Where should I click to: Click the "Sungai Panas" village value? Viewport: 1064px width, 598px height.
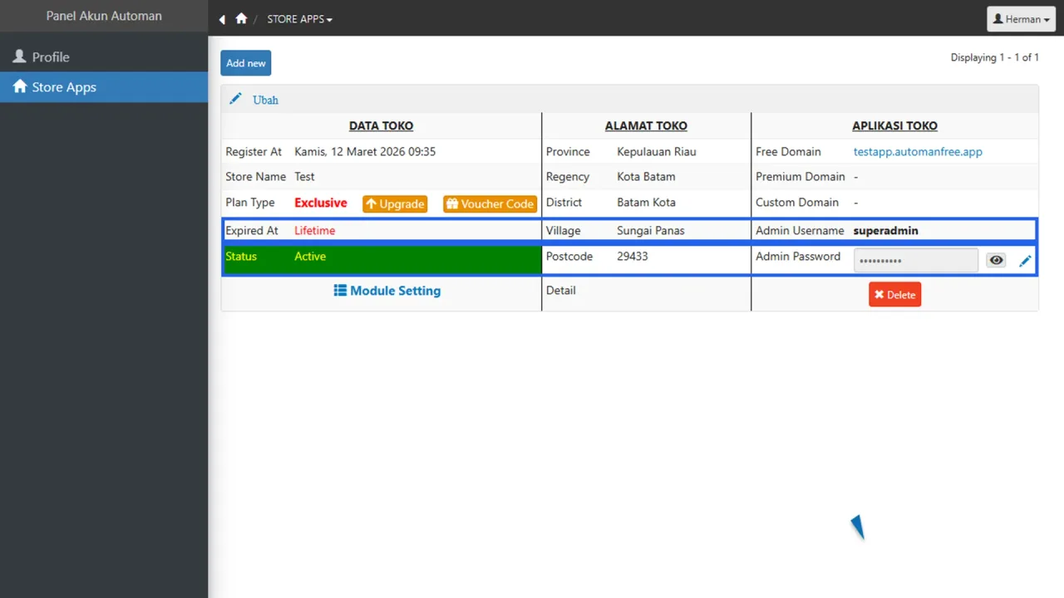pos(651,231)
